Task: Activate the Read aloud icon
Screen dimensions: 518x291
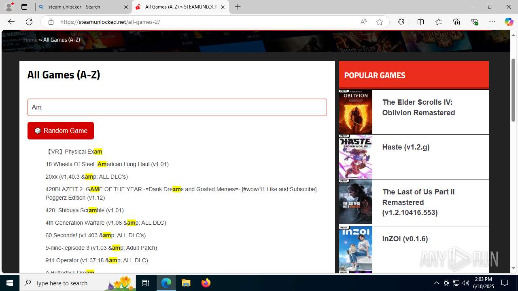Action: click(x=363, y=22)
